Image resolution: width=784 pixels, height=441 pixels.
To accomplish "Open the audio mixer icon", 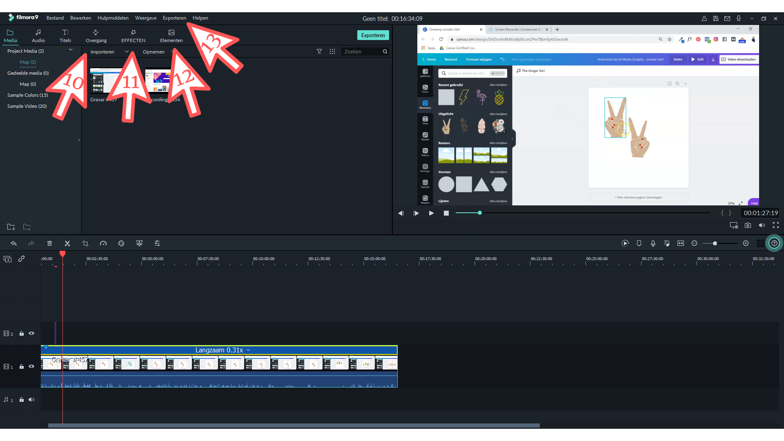I will [667, 243].
